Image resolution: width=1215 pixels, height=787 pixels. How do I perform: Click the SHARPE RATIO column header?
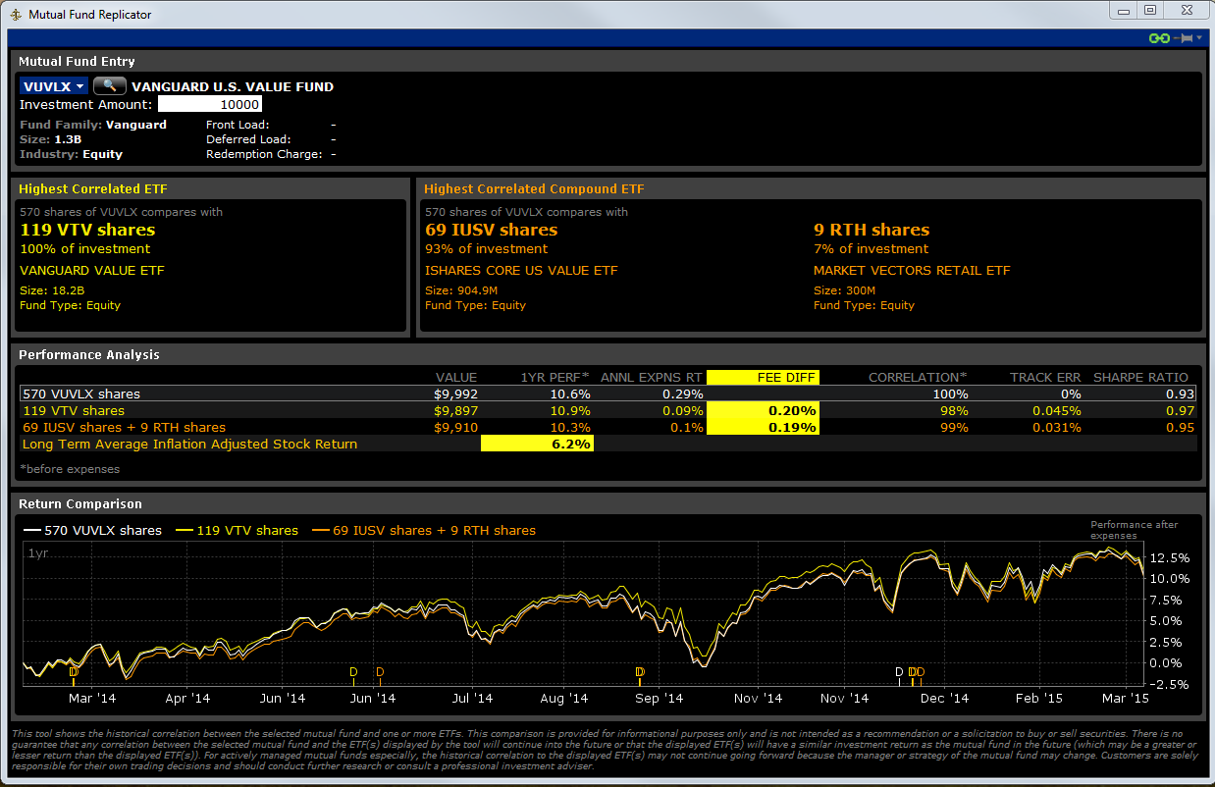point(1140,378)
